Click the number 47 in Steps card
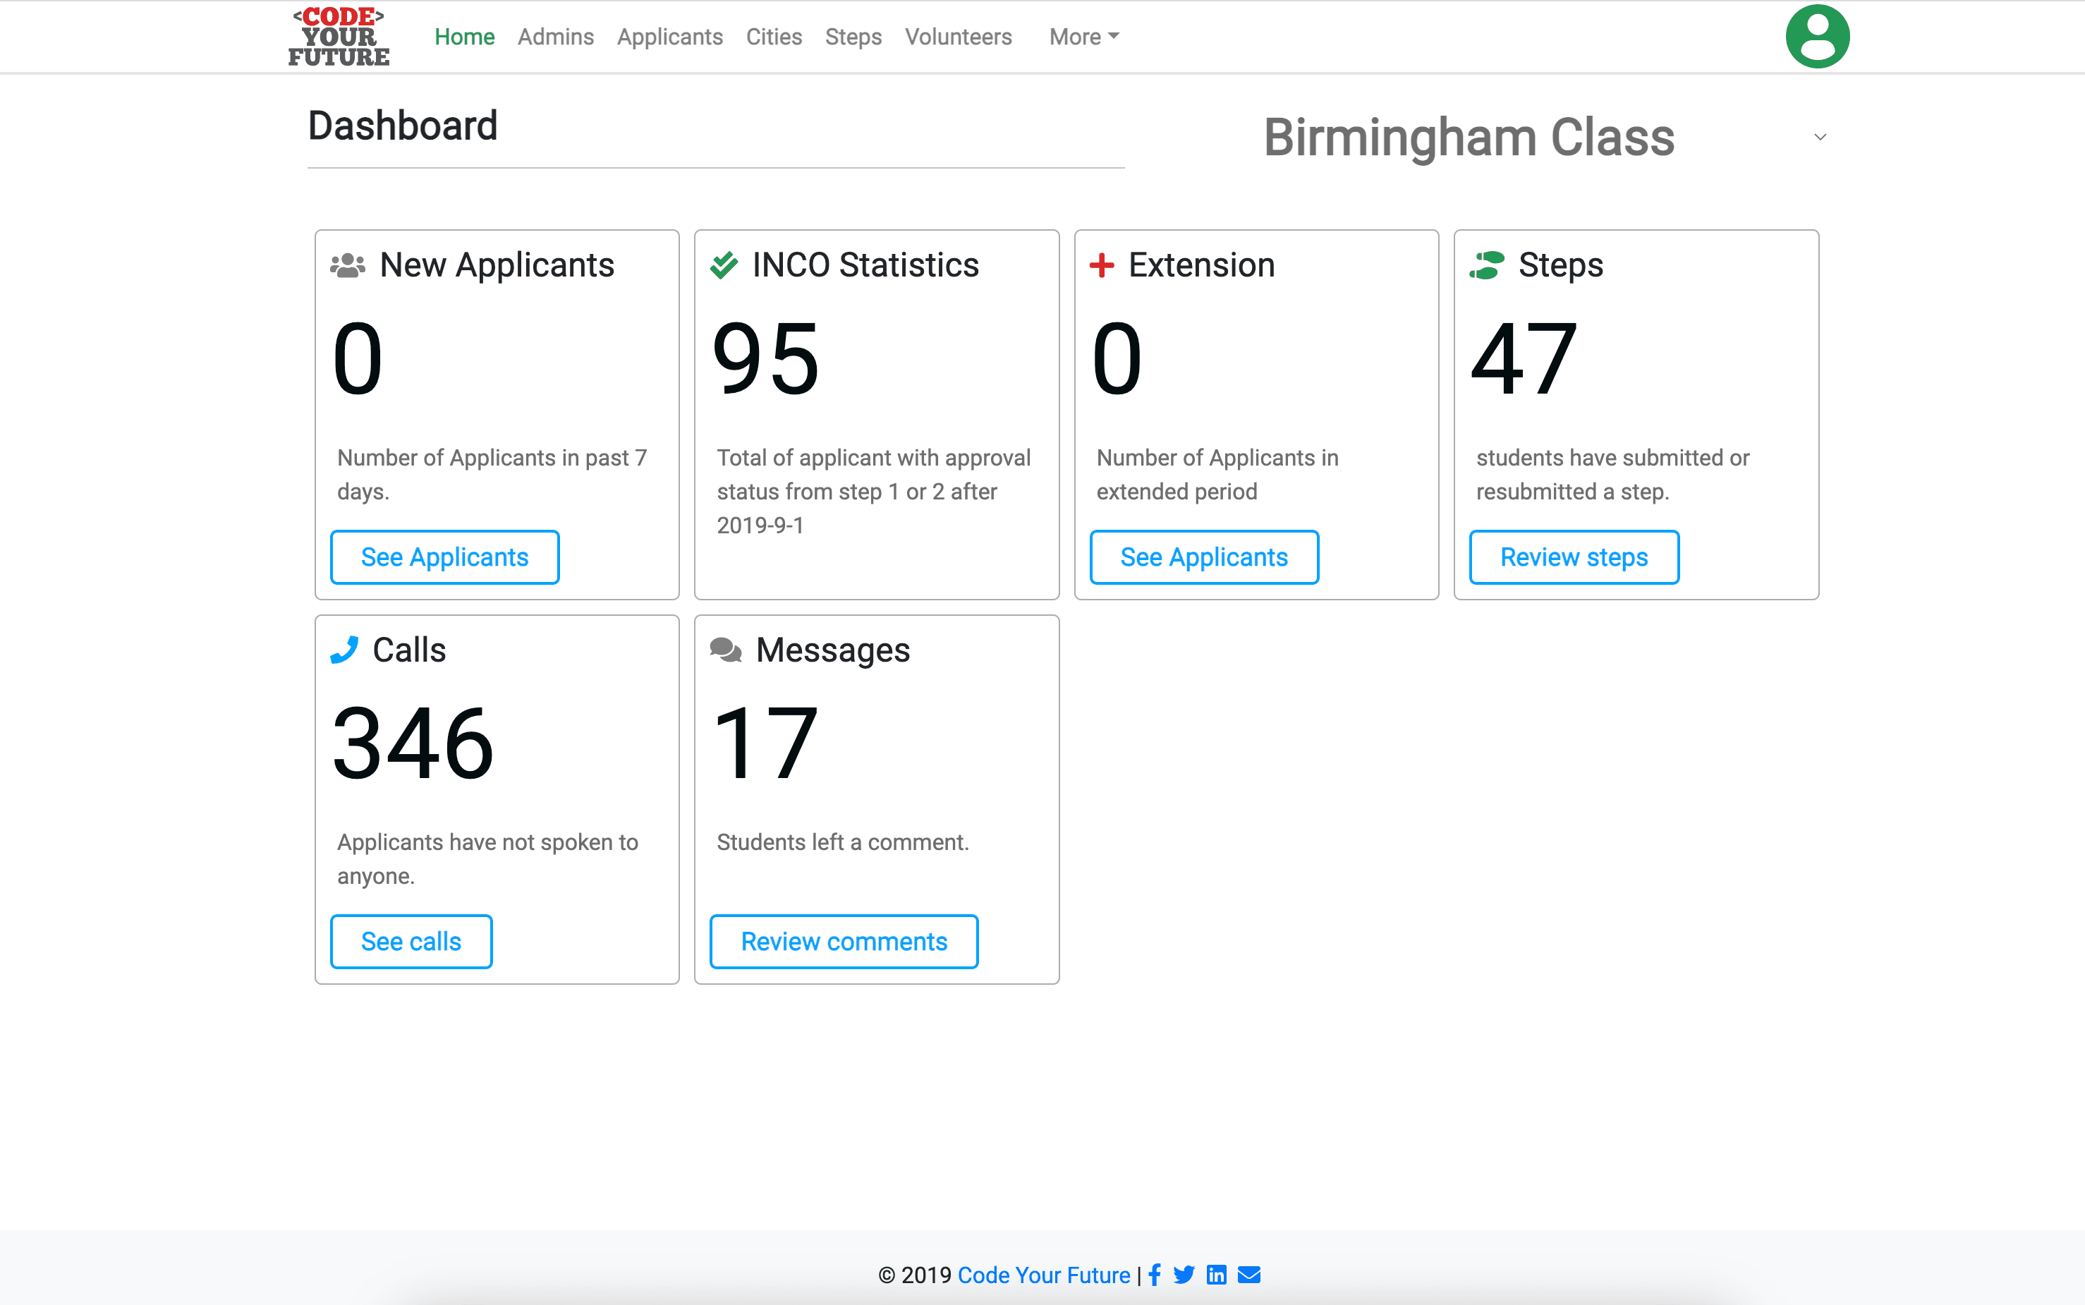The width and height of the screenshot is (2085, 1305). tap(1524, 358)
